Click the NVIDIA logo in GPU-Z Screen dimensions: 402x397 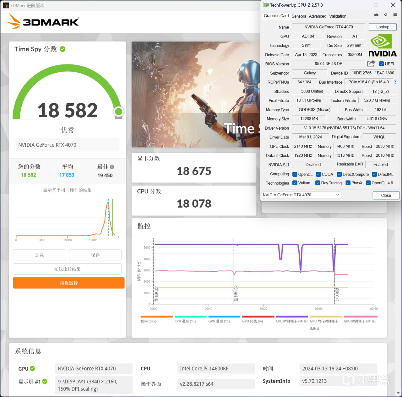click(x=382, y=46)
